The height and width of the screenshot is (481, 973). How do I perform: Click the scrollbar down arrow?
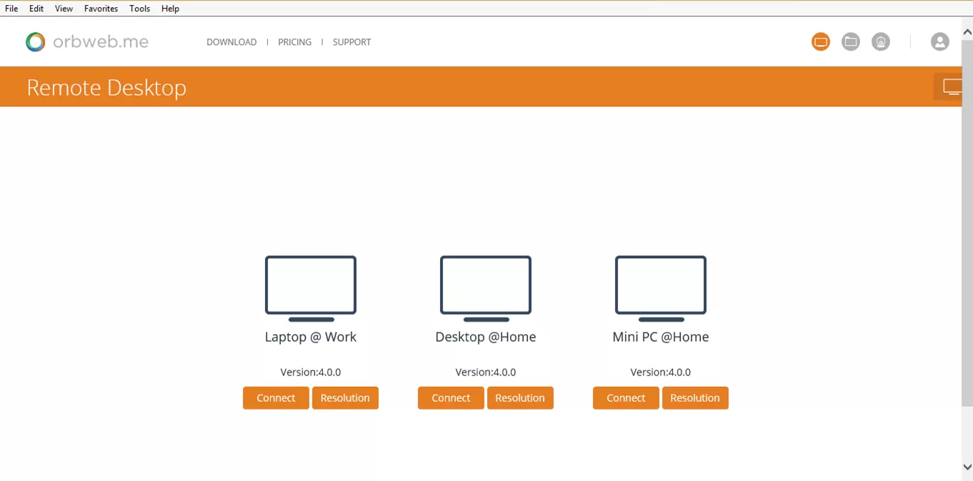(x=967, y=467)
